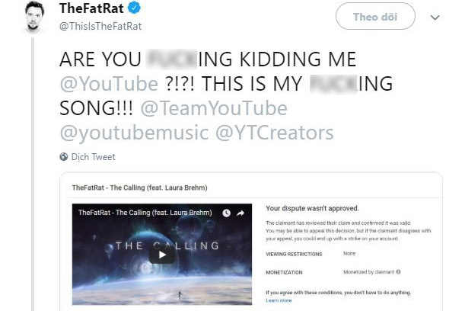Play The Calling video
The height and width of the screenshot is (311, 465).
161,255
